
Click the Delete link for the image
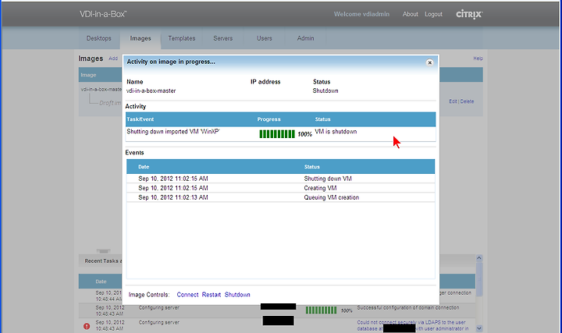[x=467, y=101]
